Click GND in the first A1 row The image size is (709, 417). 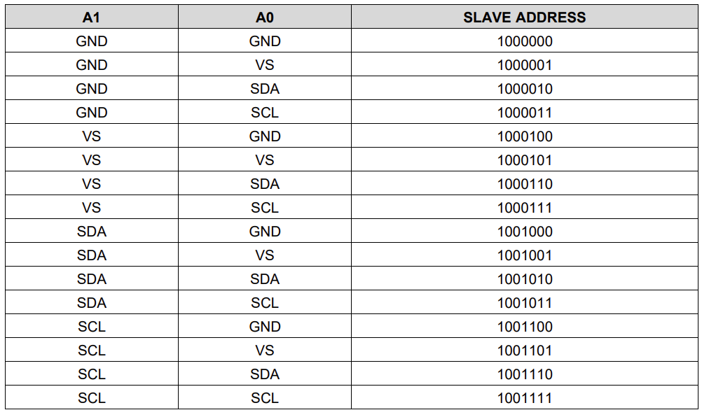coord(91,41)
